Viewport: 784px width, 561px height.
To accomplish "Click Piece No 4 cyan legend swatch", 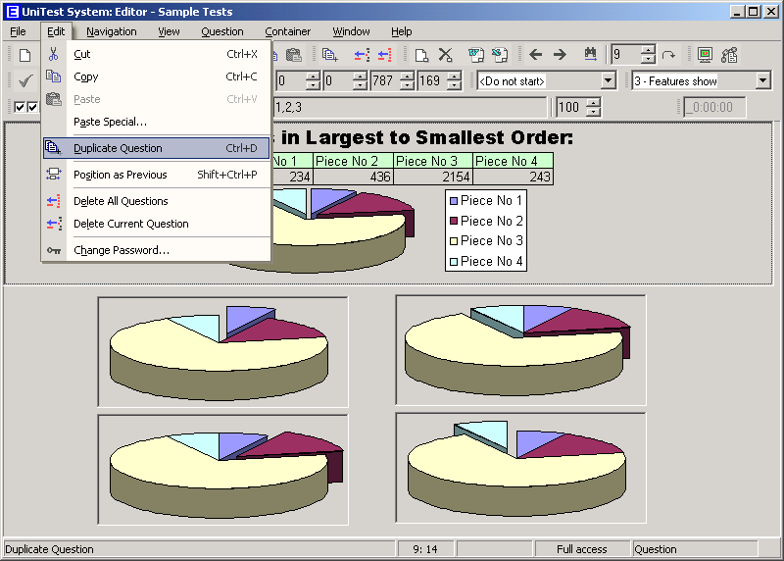I will [454, 261].
